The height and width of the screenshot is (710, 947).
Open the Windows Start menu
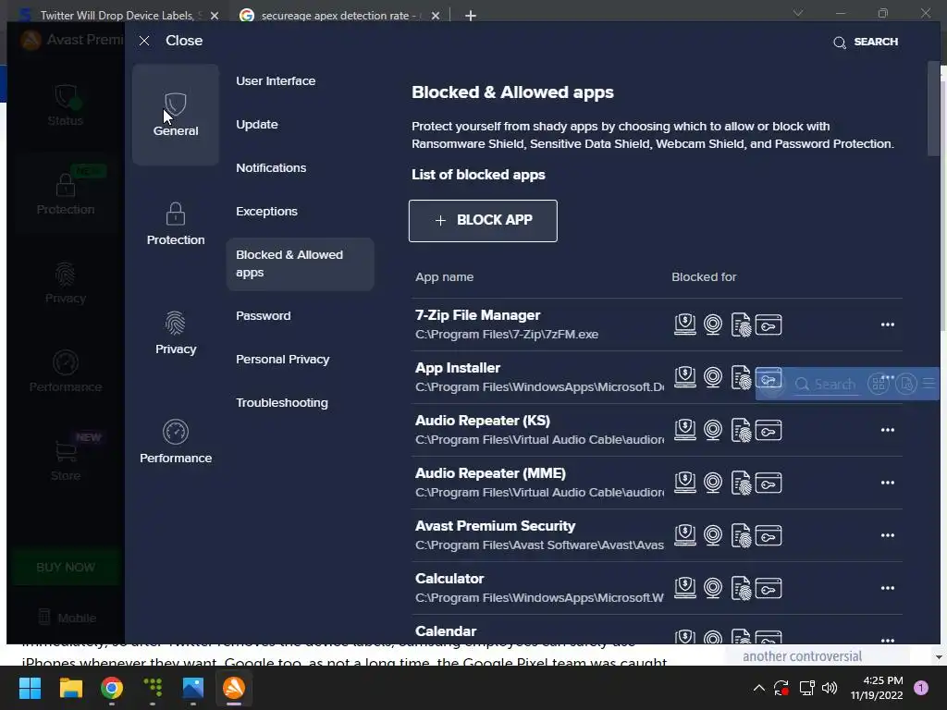click(x=30, y=688)
